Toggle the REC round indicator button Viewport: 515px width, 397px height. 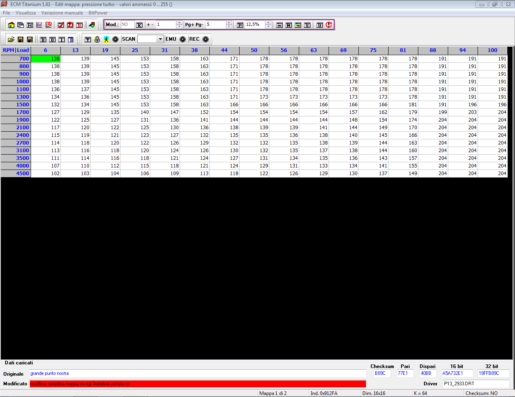[x=206, y=39]
